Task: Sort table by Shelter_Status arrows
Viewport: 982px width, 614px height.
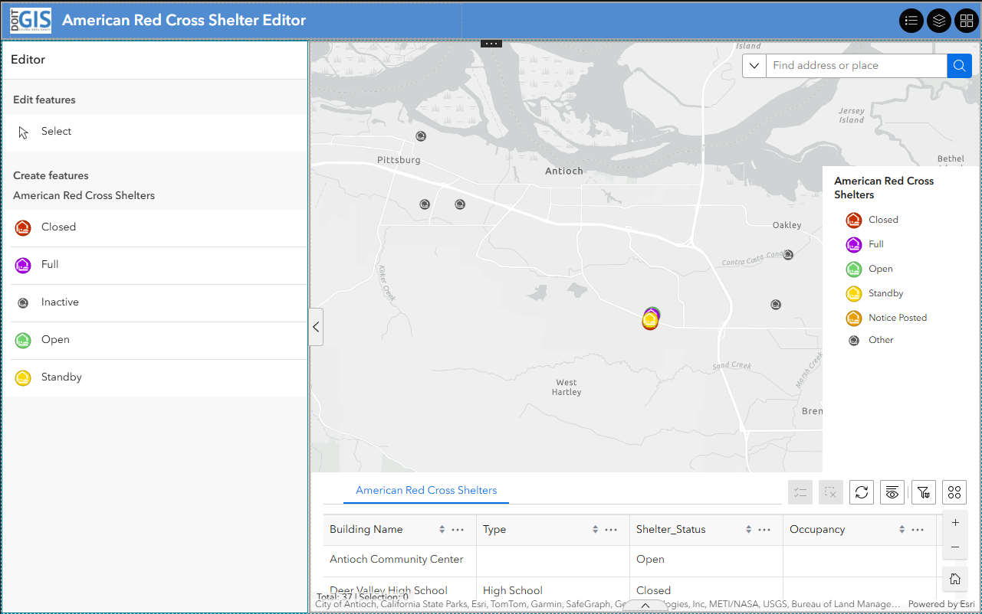Action: click(749, 530)
